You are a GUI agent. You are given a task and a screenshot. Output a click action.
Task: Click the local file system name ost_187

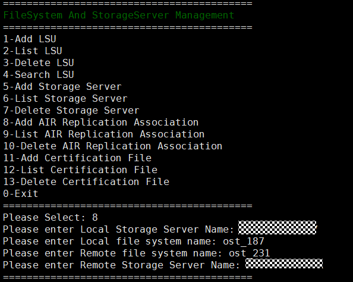[x=244, y=242]
